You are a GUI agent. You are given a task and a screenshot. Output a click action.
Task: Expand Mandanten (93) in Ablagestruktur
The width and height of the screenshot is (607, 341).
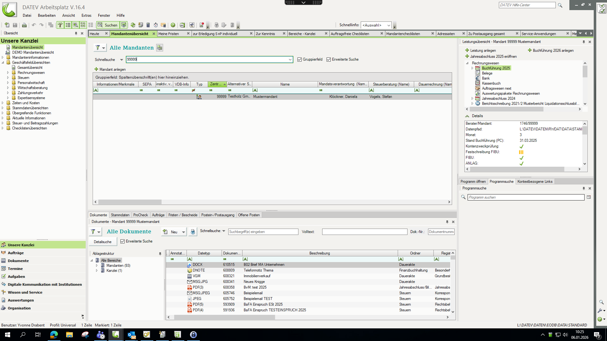click(97, 266)
